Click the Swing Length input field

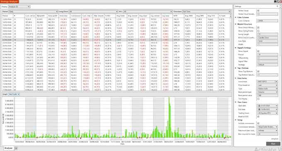267,34
